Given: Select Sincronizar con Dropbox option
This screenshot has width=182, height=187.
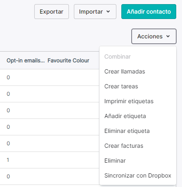Looking at the screenshot, I should pyautogui.click(x=138, y=175).
